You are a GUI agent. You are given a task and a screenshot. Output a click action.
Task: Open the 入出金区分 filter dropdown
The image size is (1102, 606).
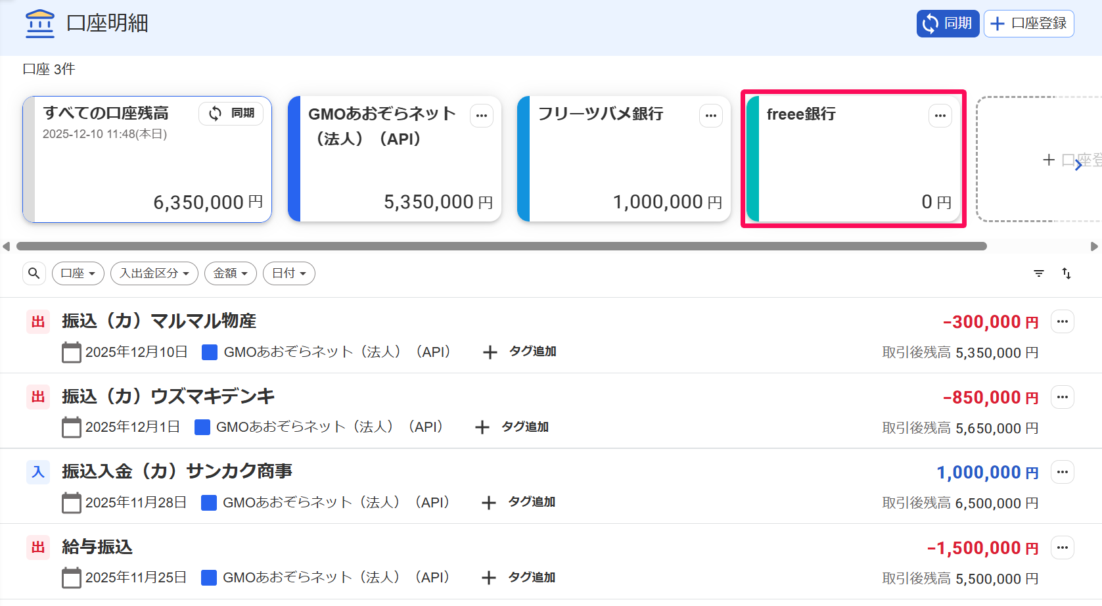coord(154,273)
